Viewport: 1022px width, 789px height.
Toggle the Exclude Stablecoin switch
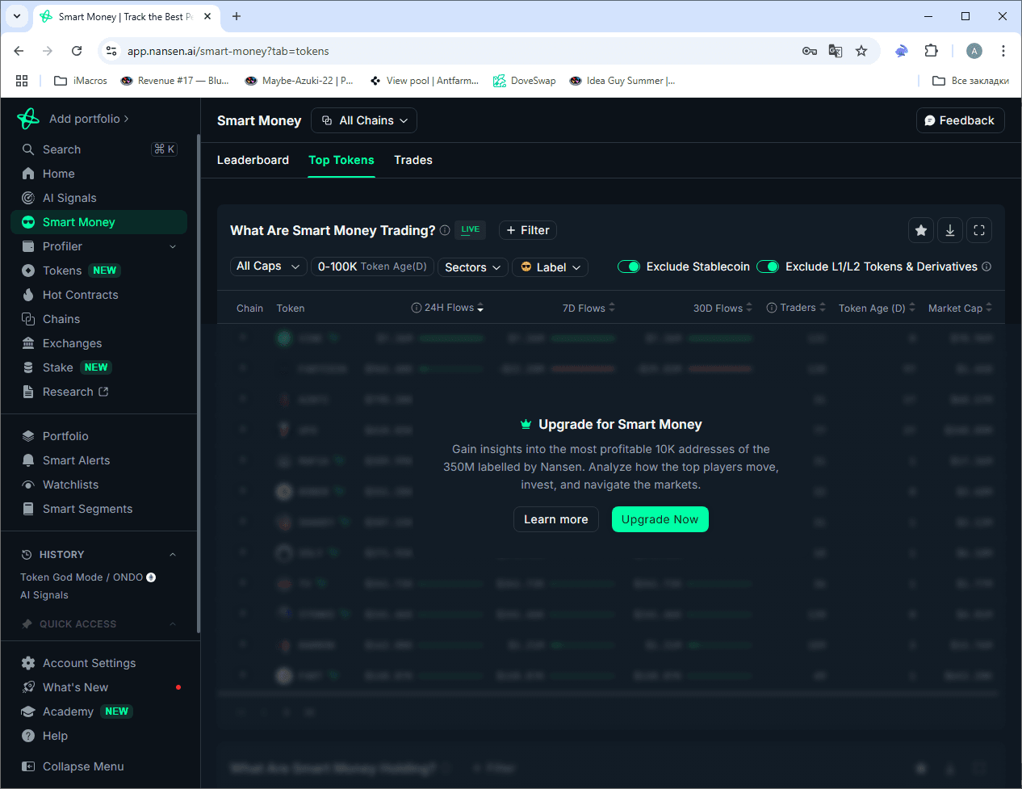coord(629,266)
